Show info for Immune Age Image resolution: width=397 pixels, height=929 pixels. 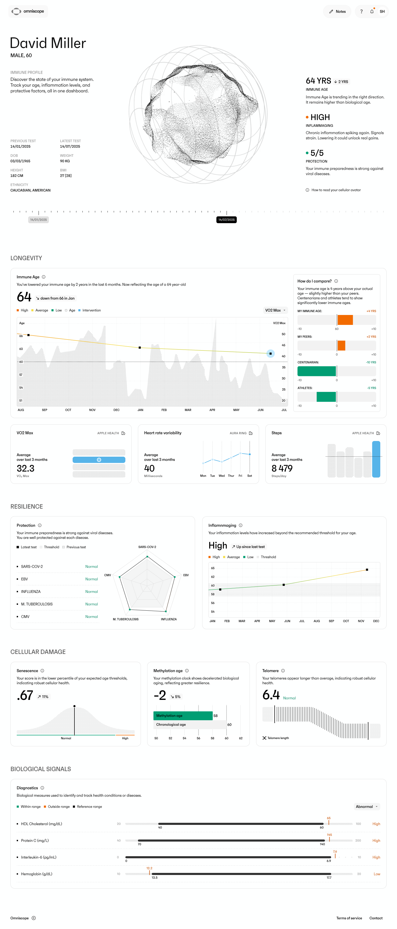click(x=44, y=277)
